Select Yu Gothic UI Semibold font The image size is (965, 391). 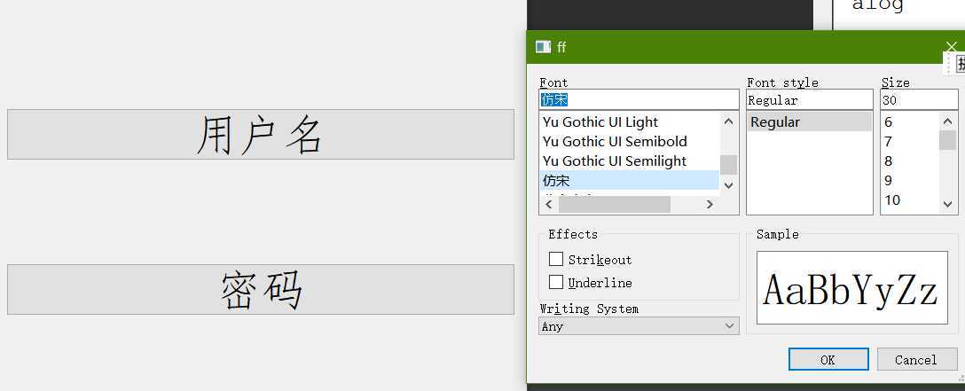615,142
